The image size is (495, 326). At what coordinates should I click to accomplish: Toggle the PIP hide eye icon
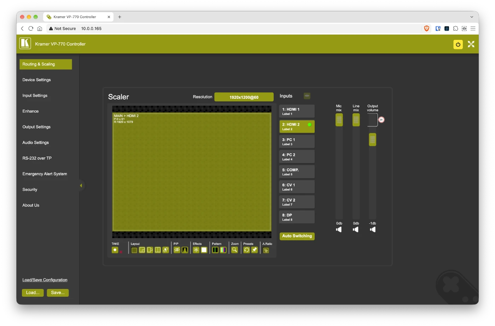tap(177, 250)
